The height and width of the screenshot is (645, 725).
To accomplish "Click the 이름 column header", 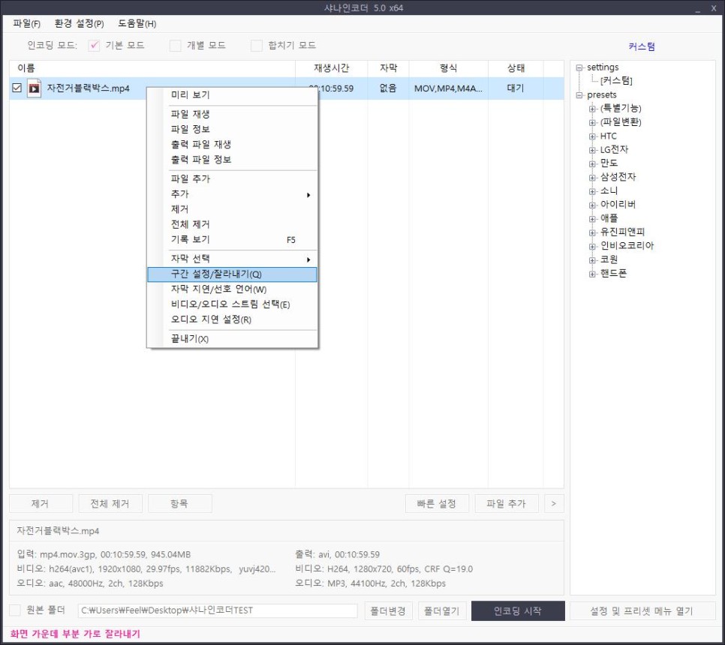I will (152, 68).
